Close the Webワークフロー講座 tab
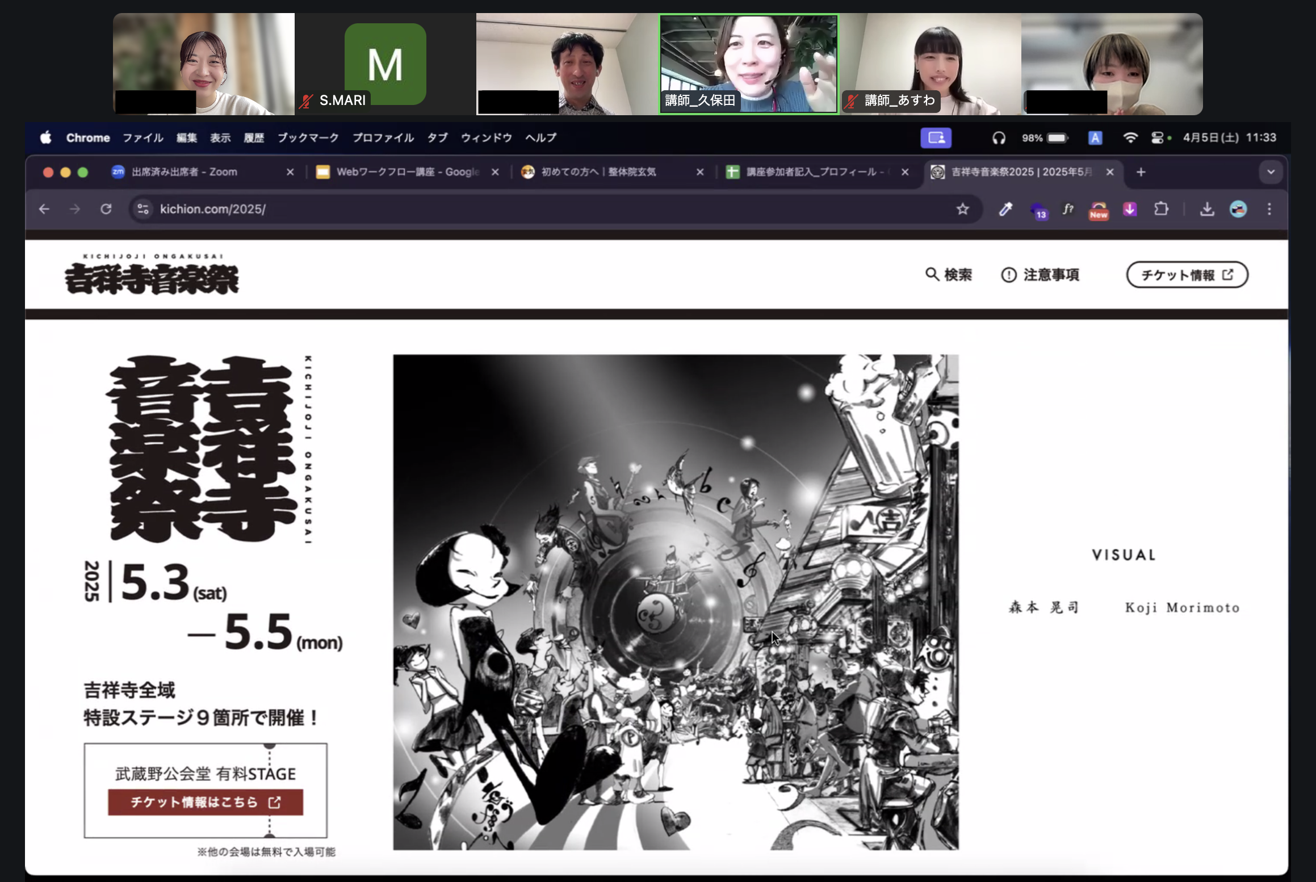This screenshot has height=882, width=1316. 495,172
